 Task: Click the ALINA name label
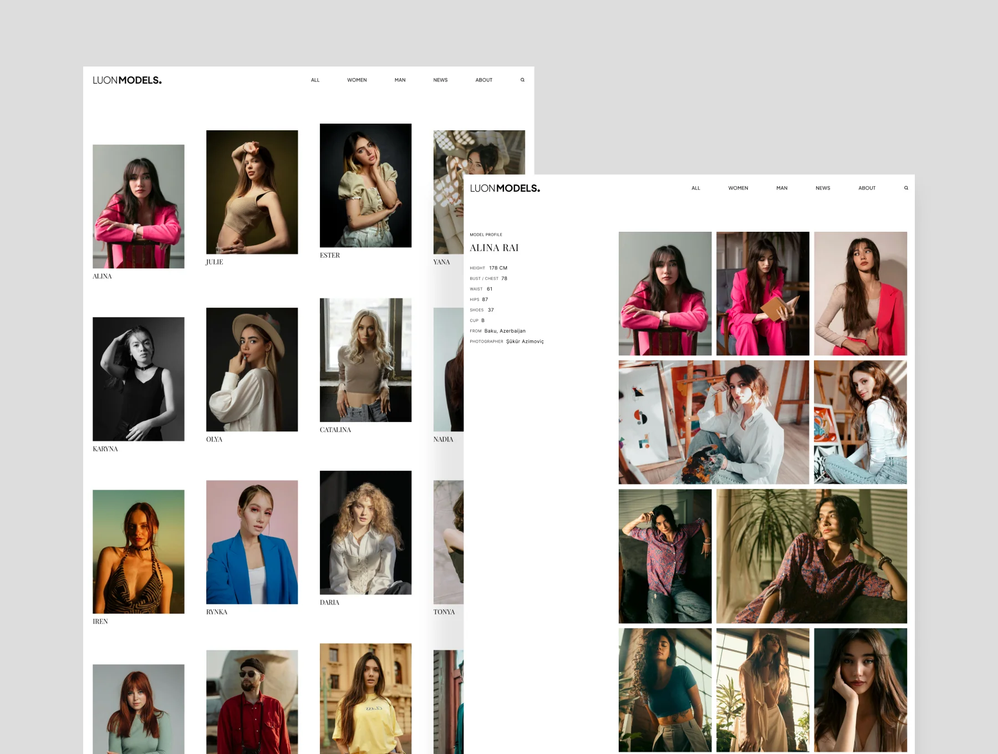[102, 276]
